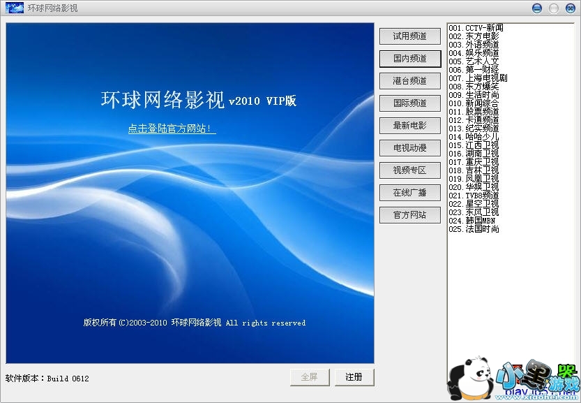581x403 pixels.
Task: Select channel 013.纪实频道
Action: click(474, 129)
